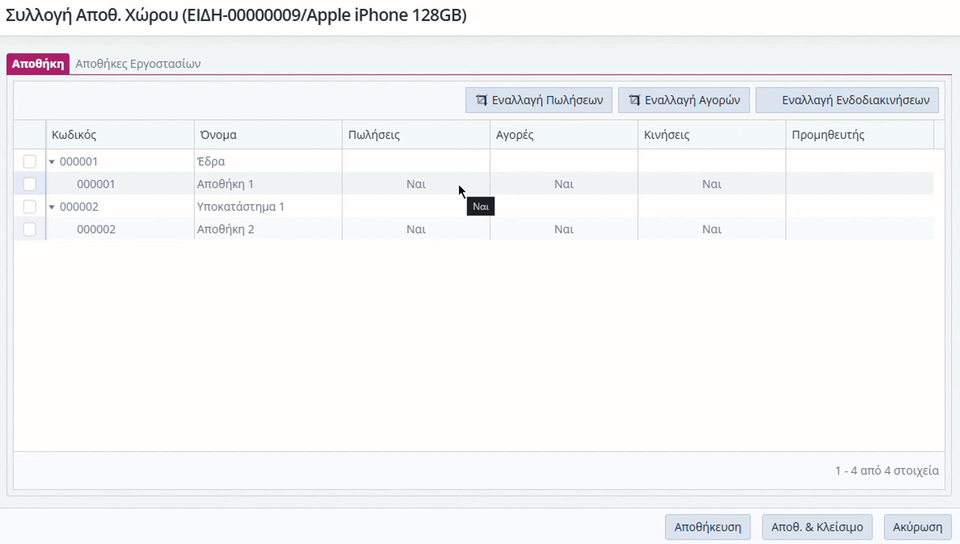Cancel with the Ακύρωση button

917,527
